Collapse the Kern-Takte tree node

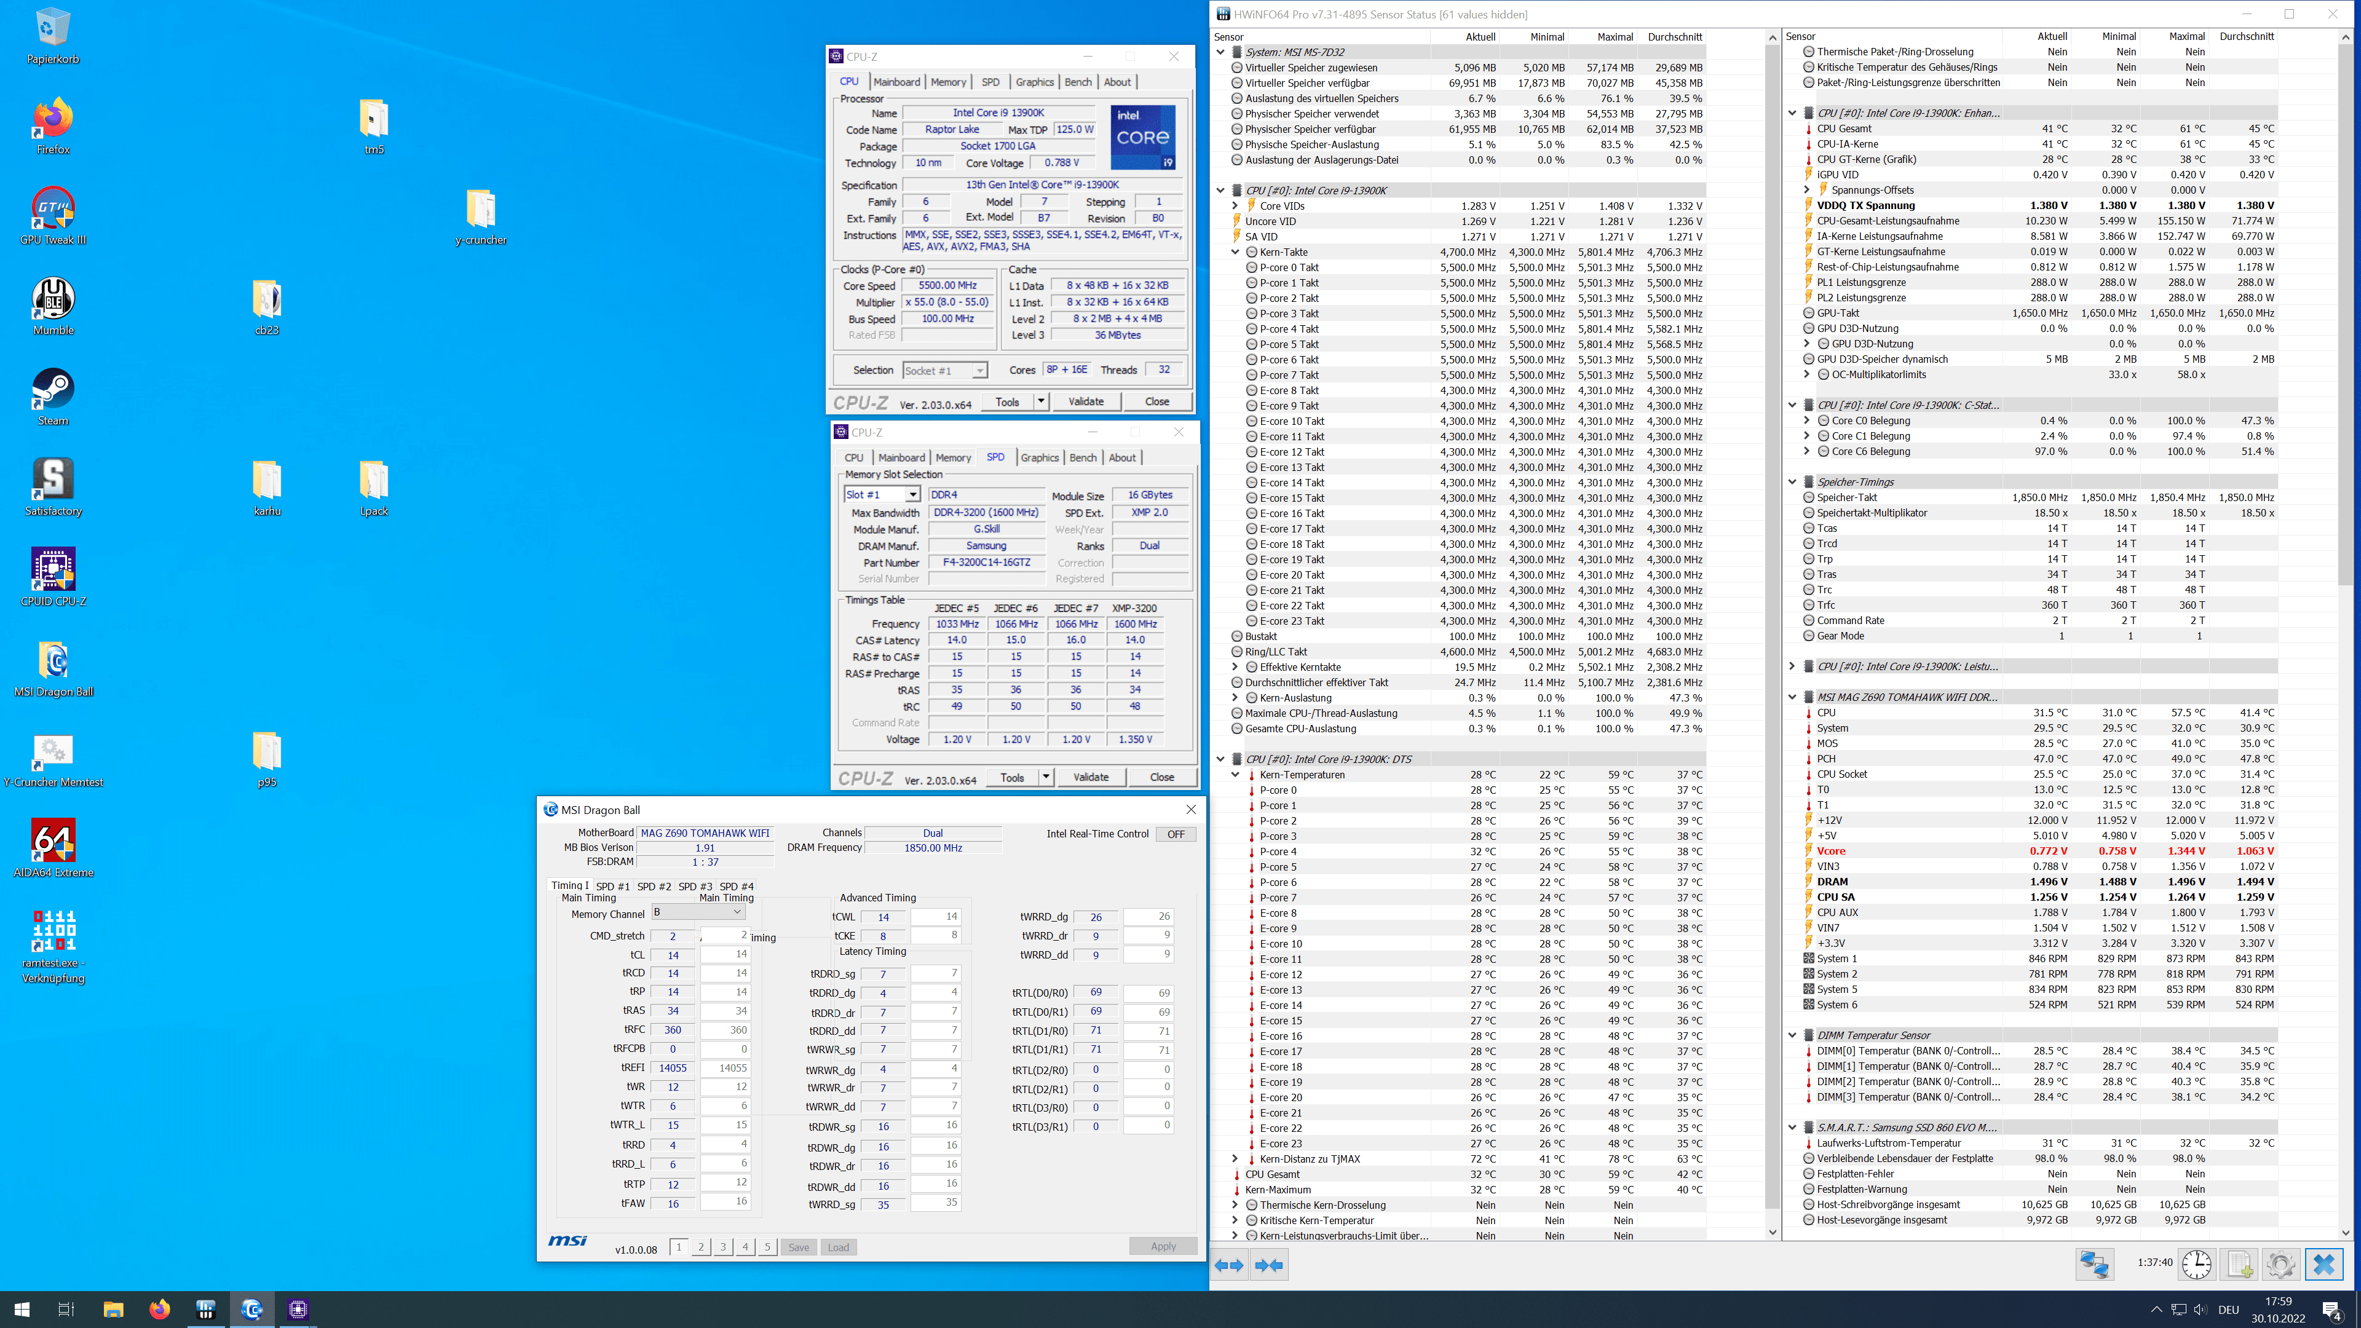pyautogui.click(x=1235, y=252)
